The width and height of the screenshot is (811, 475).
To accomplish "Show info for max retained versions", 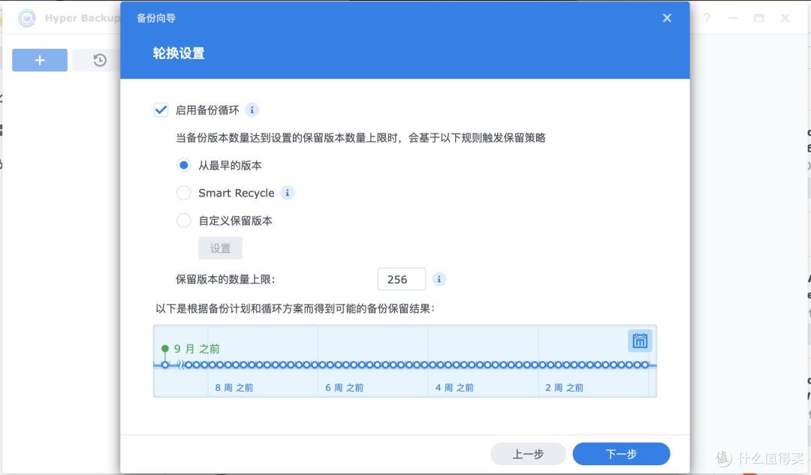I will pyautogui.click(x=439, y=279).
